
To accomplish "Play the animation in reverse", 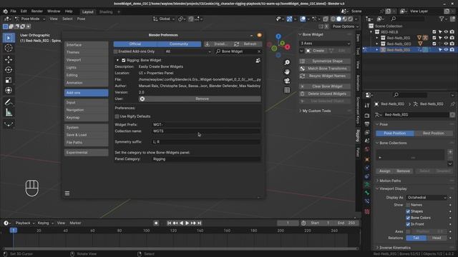I will click(x=181, y=223).
